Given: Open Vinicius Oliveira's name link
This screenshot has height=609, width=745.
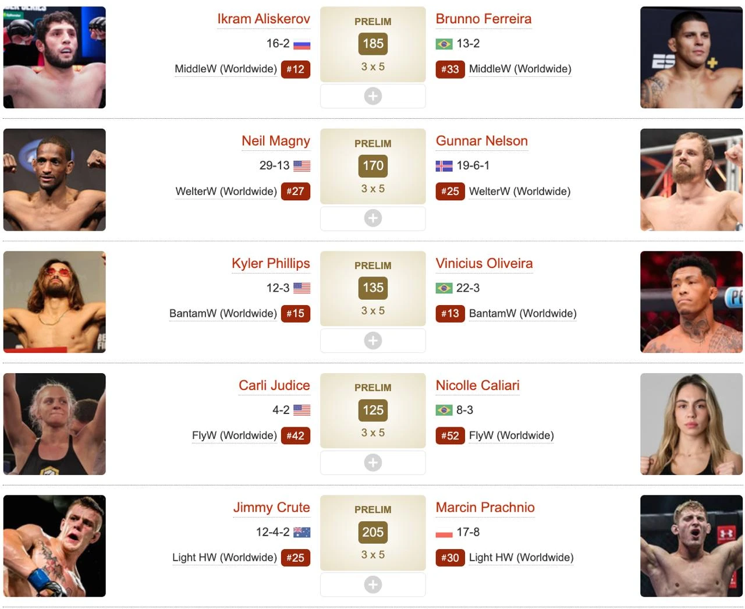Looking at the screenshot, I should (x=484, y=263).
